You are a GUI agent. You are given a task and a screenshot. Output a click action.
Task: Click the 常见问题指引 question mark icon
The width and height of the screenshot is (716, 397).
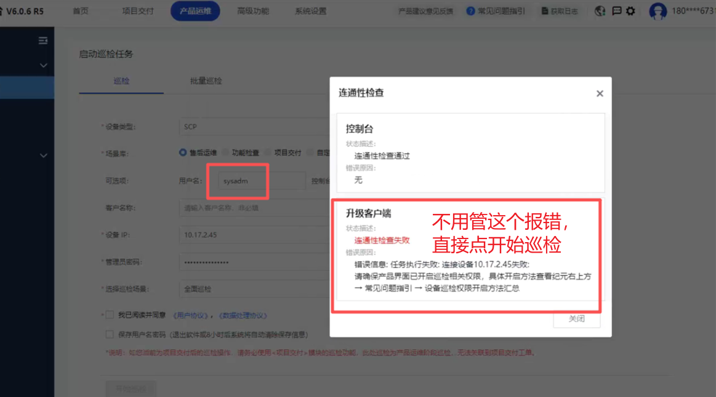(471, 11)
